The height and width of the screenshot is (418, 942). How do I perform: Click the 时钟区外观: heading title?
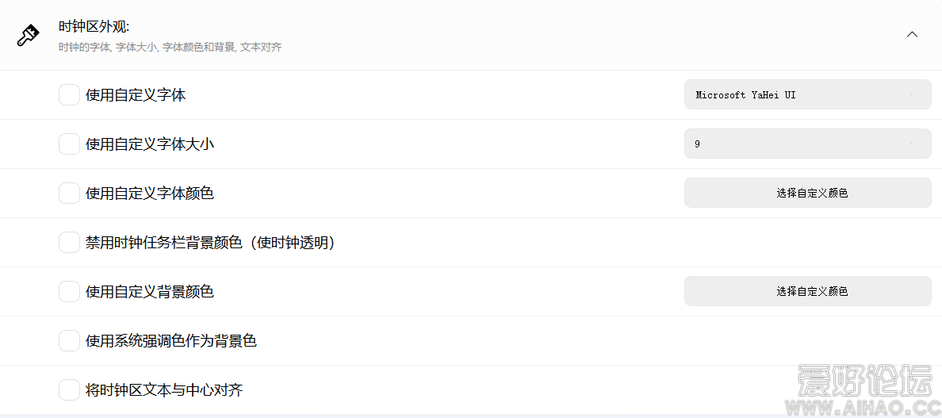94,27
